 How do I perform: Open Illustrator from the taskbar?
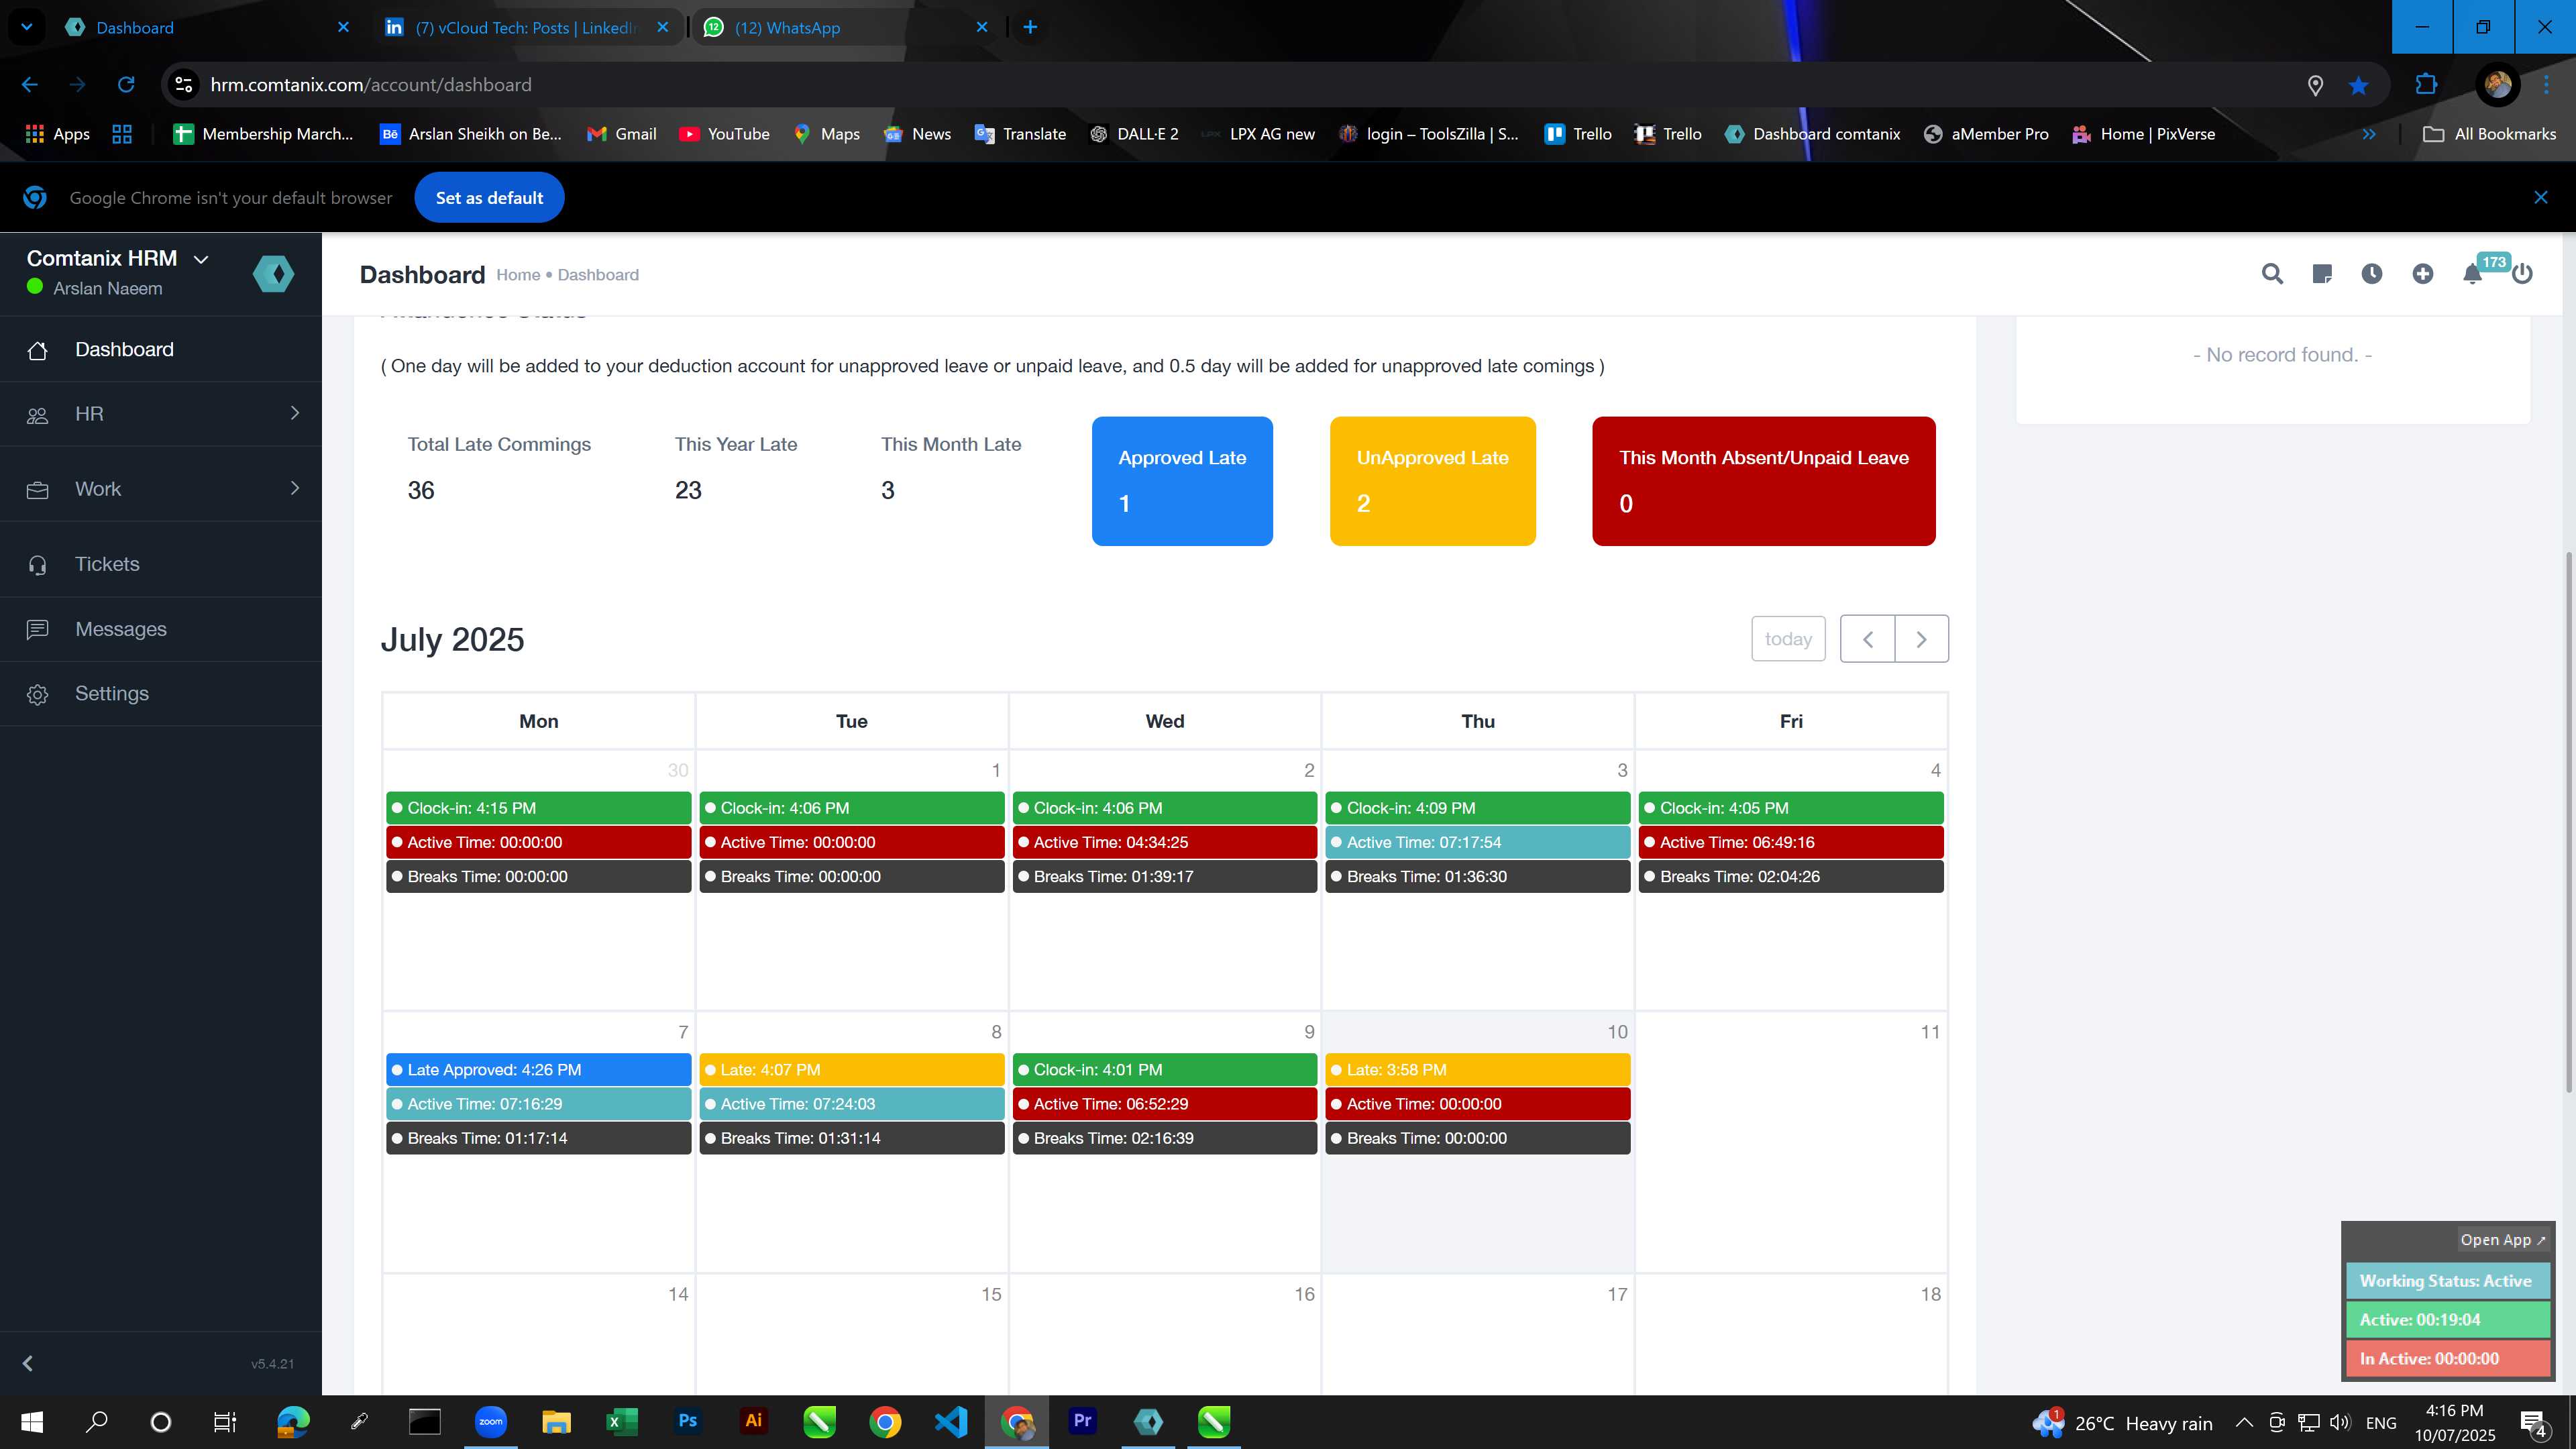753,1421
